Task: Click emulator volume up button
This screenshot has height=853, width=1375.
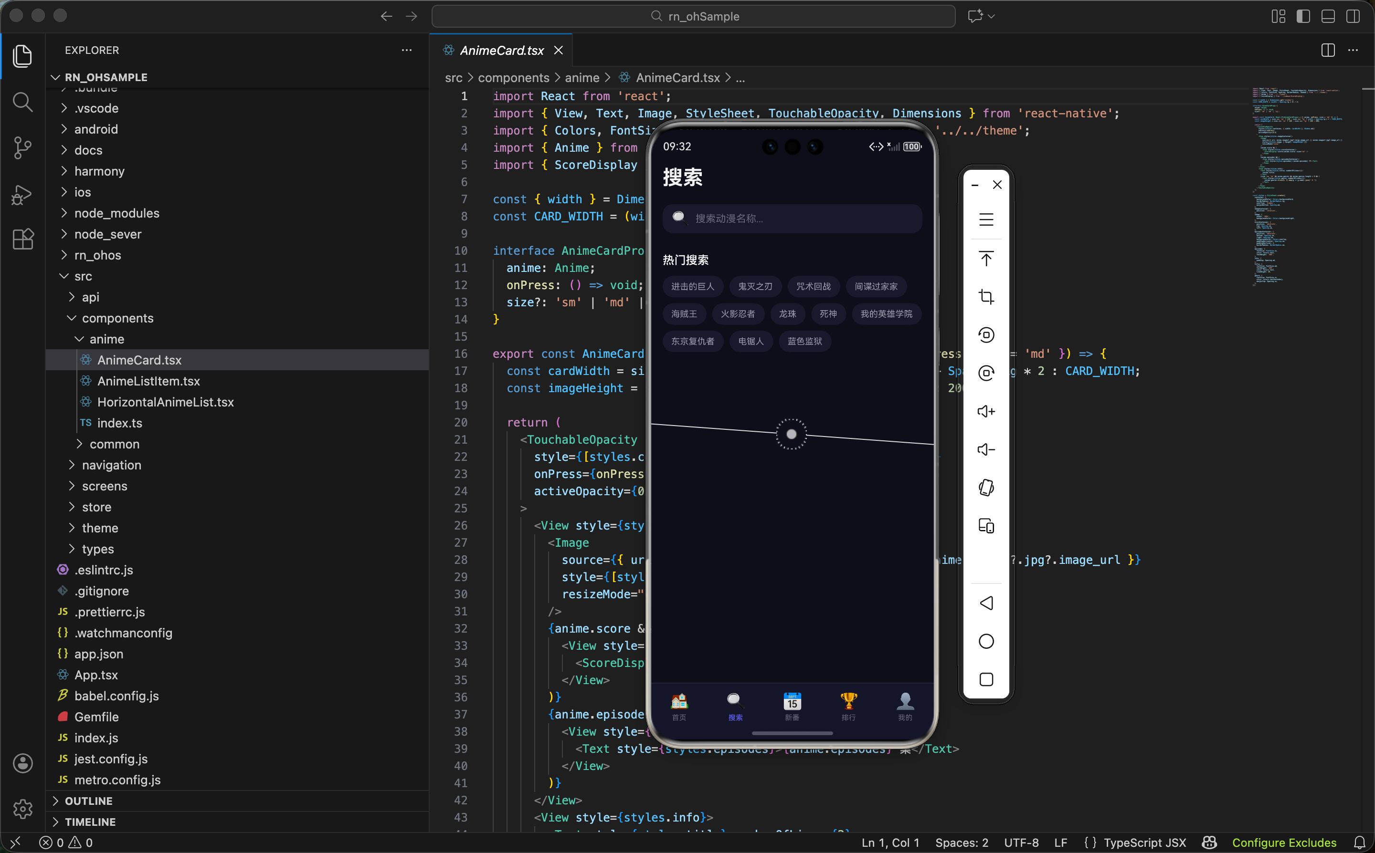Action: [985, 411]
